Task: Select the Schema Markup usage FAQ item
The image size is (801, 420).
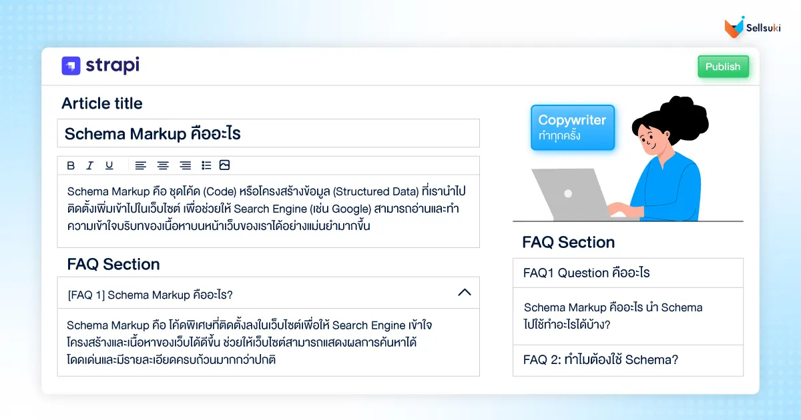Action: click(x=628, y=316)
